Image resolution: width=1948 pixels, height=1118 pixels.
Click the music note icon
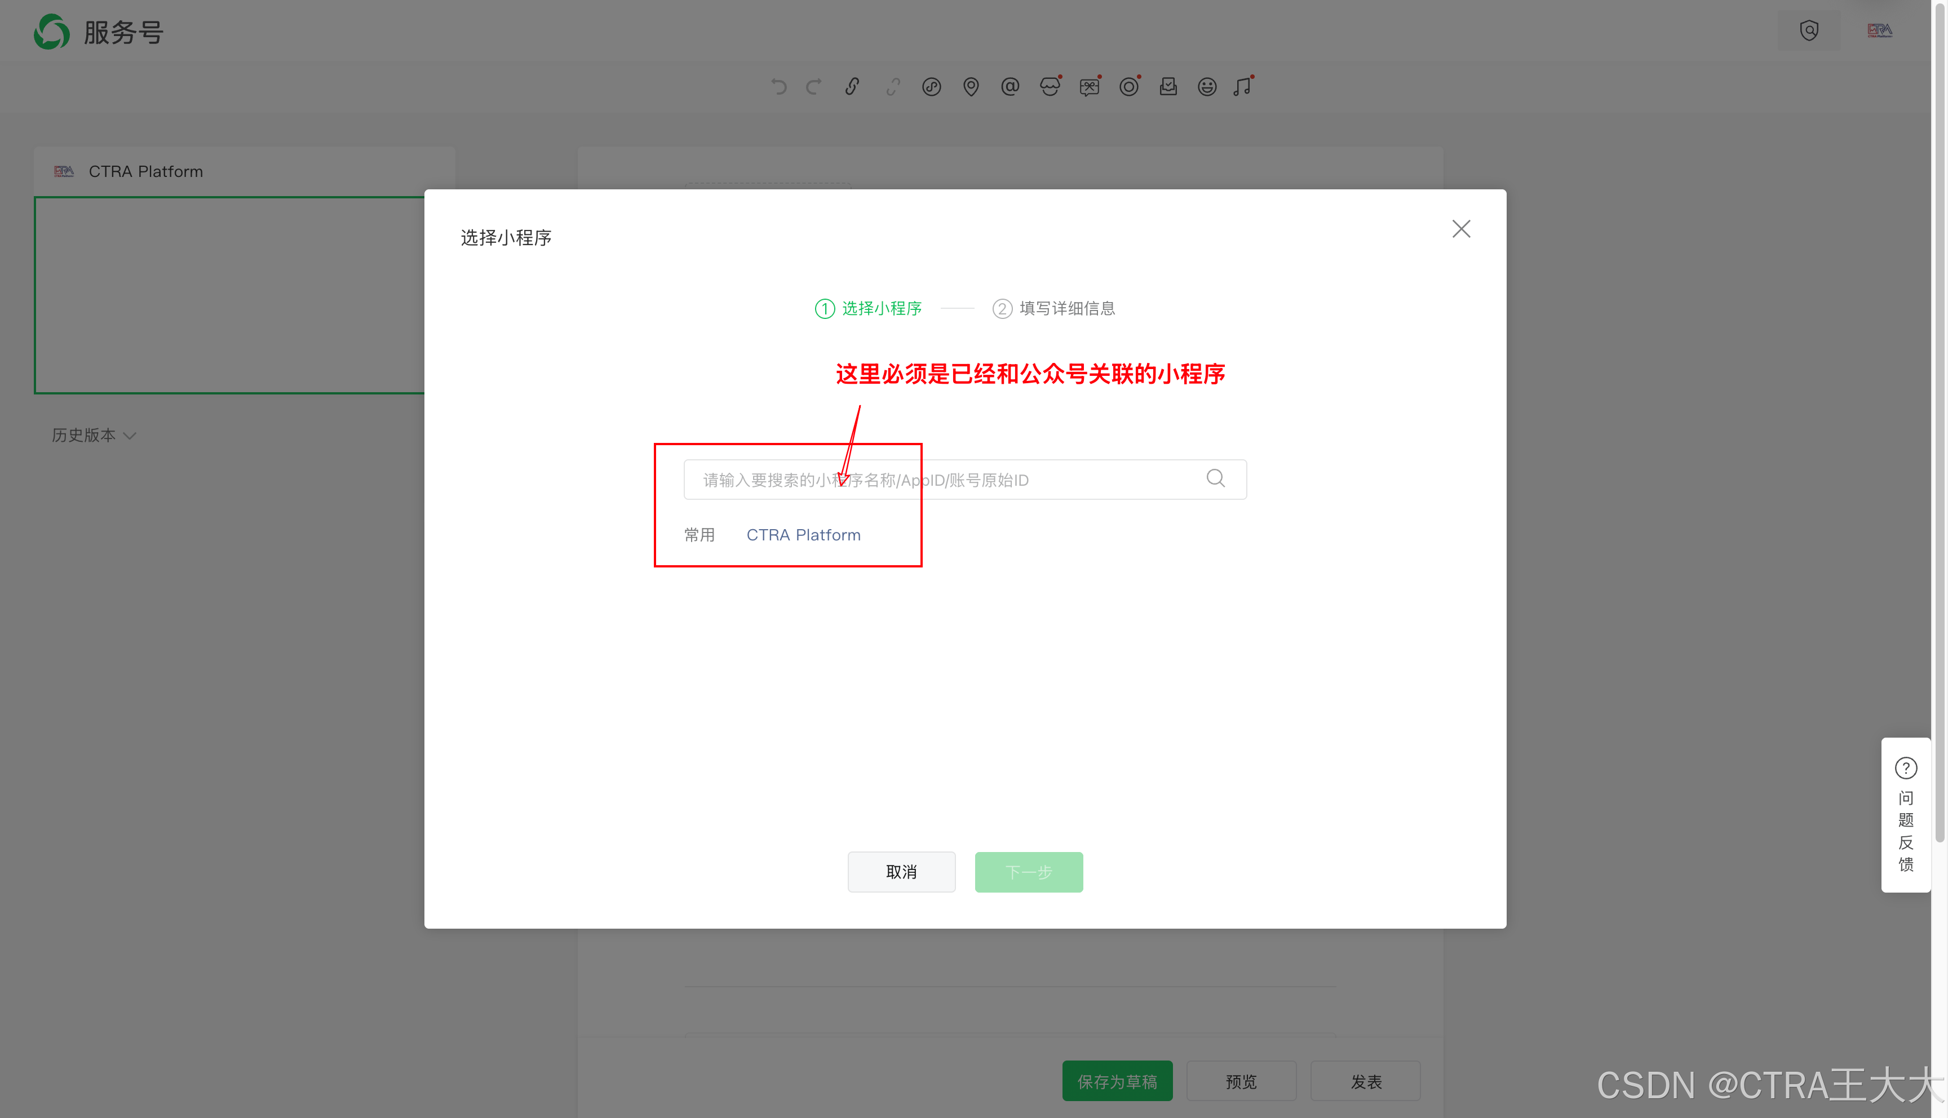(1242, 87)
